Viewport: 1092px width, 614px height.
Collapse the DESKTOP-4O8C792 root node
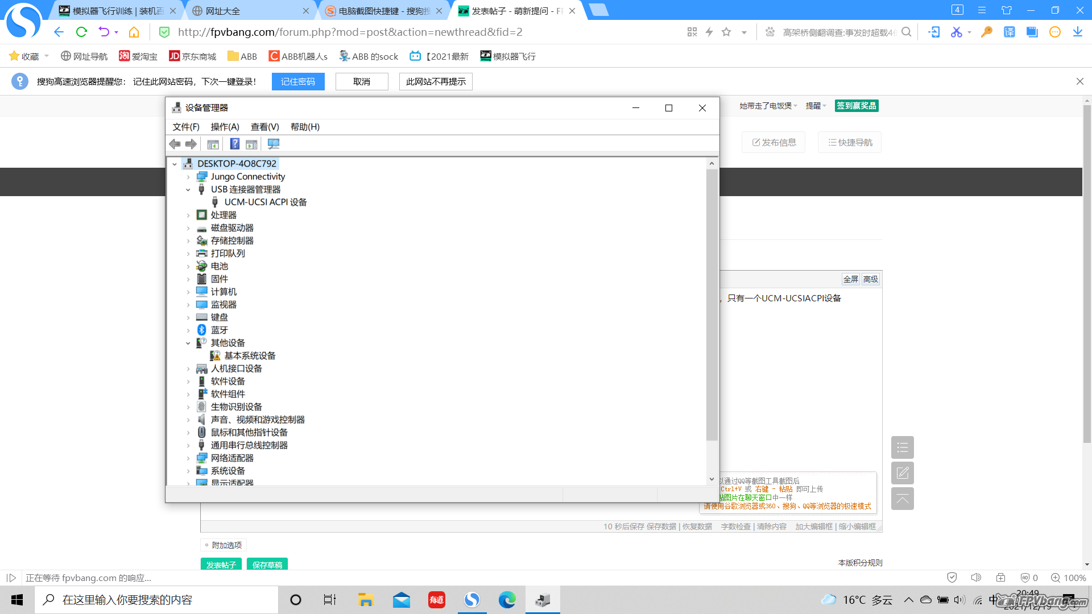click(175, 164)
